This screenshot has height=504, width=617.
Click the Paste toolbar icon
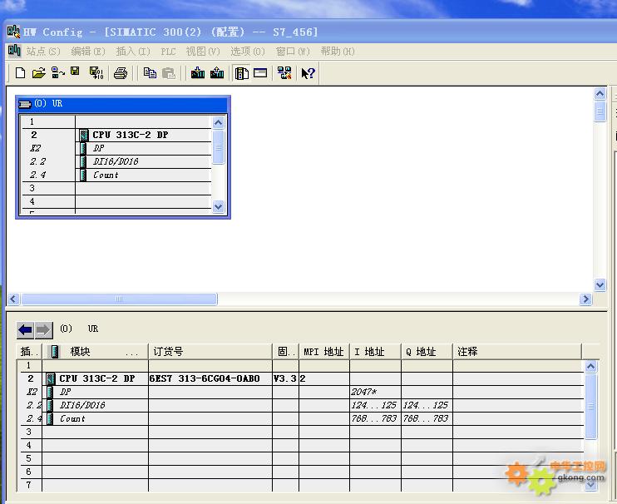click(x=169, y=73)
